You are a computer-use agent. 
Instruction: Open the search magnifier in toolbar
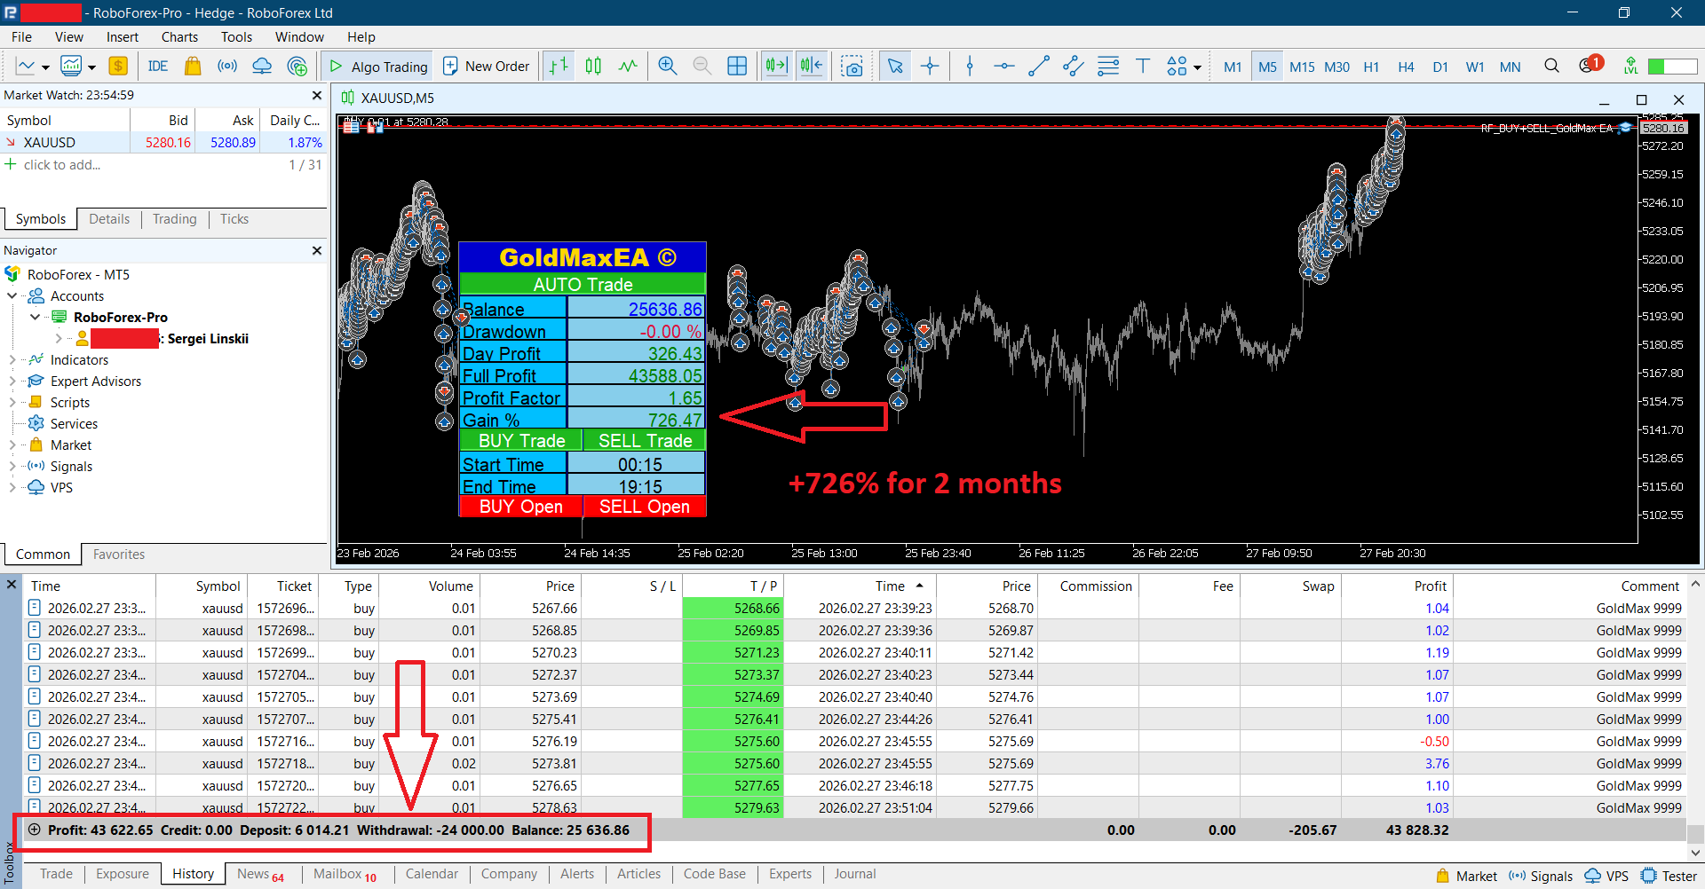click(x=1551, y=67)
